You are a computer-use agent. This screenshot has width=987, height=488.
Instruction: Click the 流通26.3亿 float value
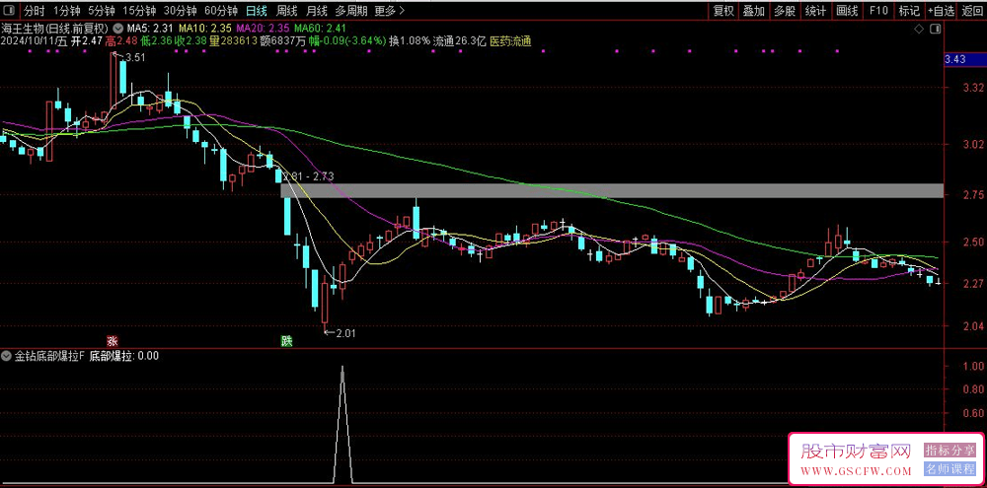pyautogui.click(x=460, y=40)
